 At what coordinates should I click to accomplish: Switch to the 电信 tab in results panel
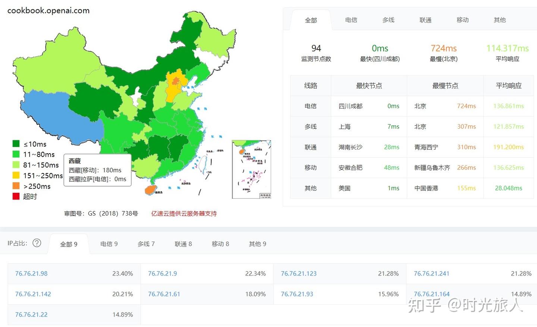click(351, 20)
